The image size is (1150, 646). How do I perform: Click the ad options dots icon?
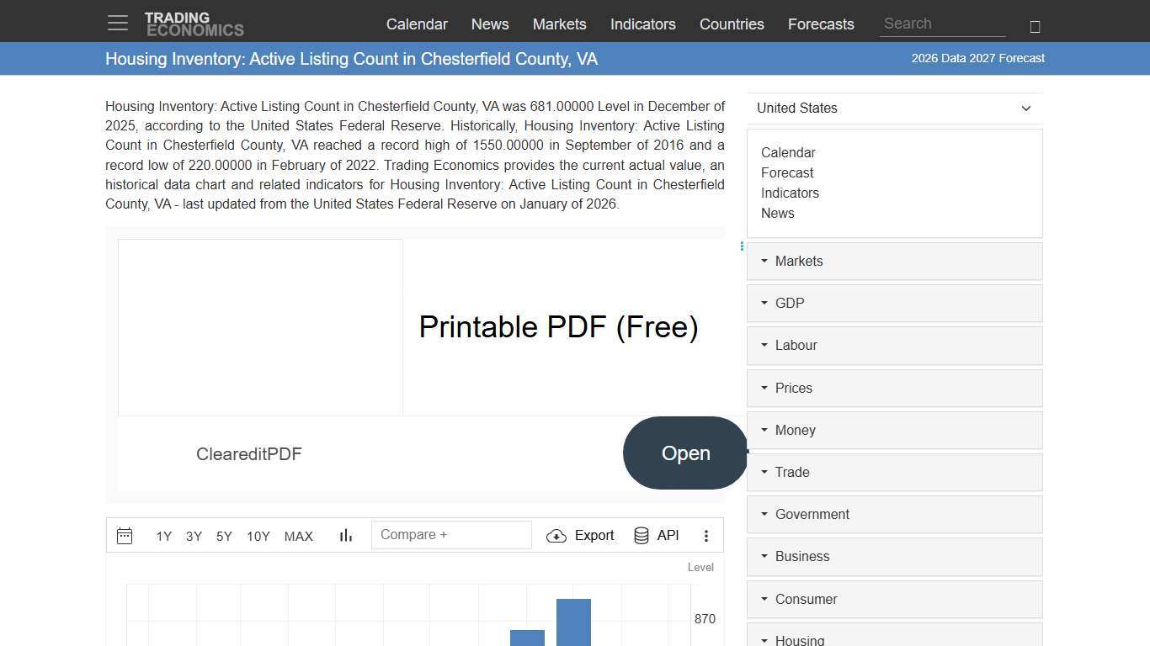coord(742,246)
